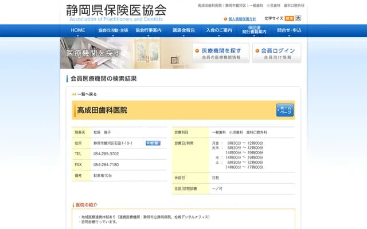Set font size to 大
Image resolution: width=367 pixels, height=229 pixels.
tap(298, 19)
